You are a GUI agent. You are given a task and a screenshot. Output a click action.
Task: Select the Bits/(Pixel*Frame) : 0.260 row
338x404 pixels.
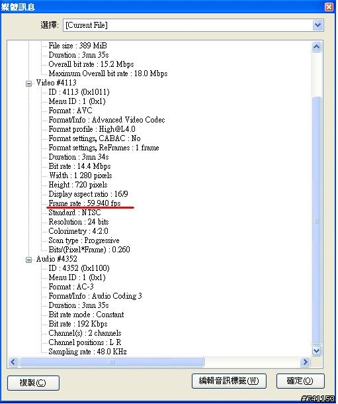(89, 250)
